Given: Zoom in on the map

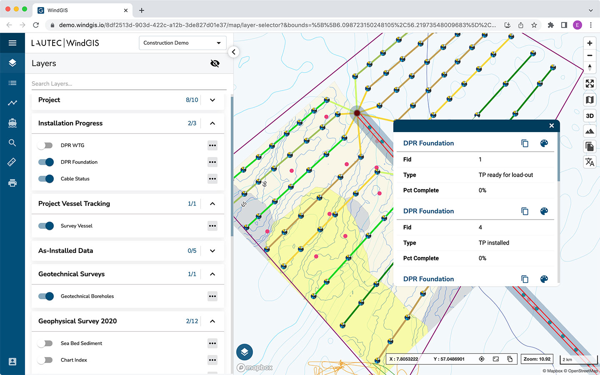Looking at the screenshot, I should tap(590, 43).
